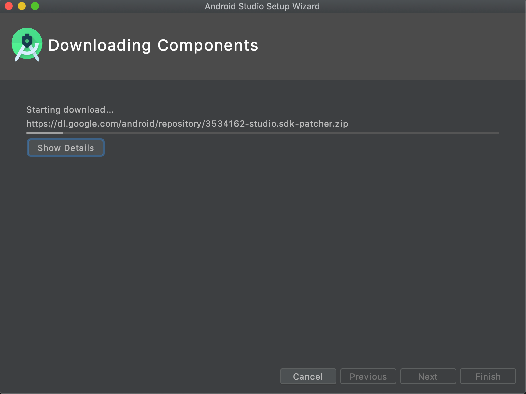Click the 'Android Studio Setup Wizard' window title
Screen dimensions: 526x394
click(x=262, y=6)
